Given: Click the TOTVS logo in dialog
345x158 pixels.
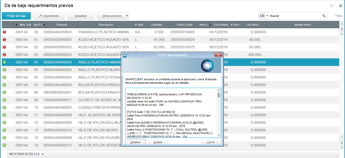Looking at the screenshot, I should [207, 66].
